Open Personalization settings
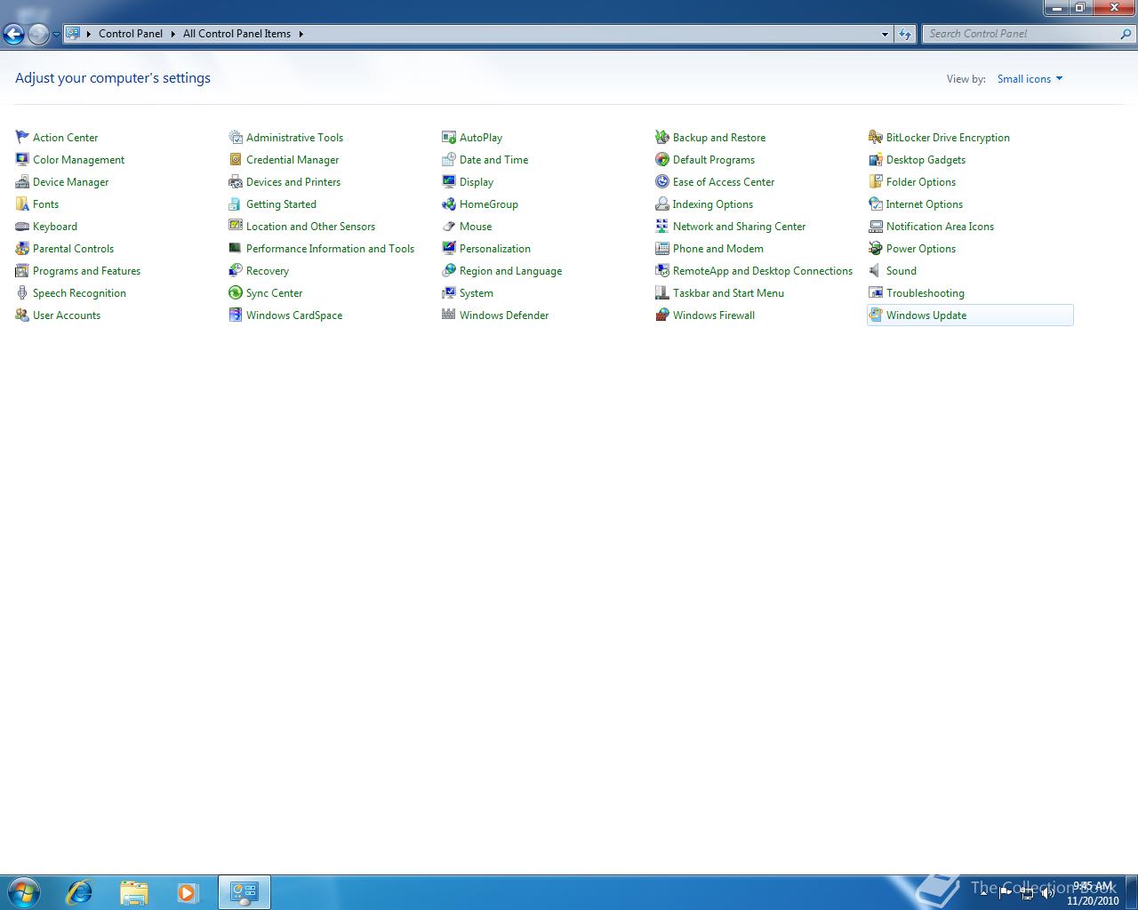 point(495,249)
